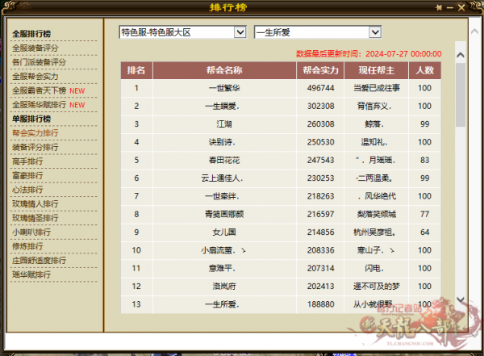This screenshot has width=484, height=356.
Task: Open 全服瑶华赋排行 NEW list
Action: pyautogui.click(x=48, y=105)
